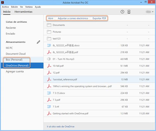Click the Abrir button

click(x=51, y=18)
